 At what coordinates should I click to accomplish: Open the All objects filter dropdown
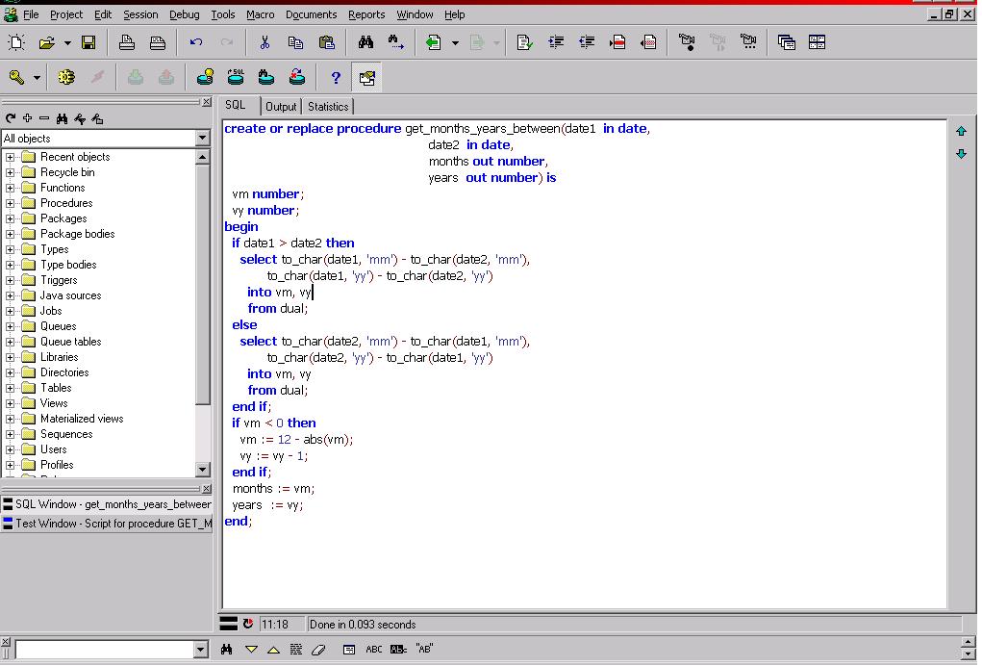[202, 139]
